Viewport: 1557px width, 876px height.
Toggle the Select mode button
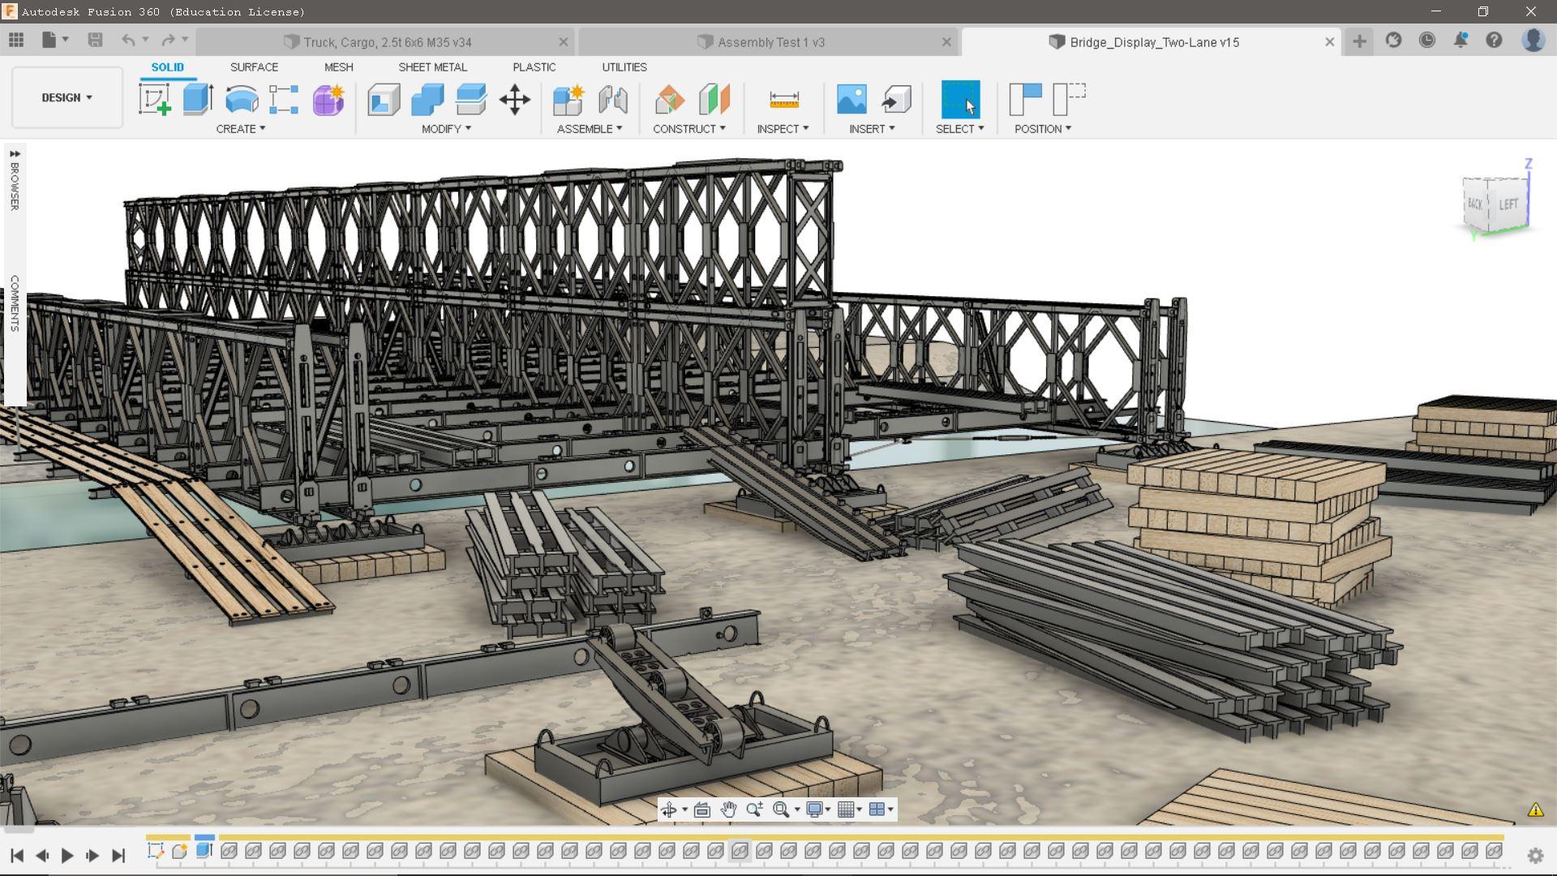(959, 100)
